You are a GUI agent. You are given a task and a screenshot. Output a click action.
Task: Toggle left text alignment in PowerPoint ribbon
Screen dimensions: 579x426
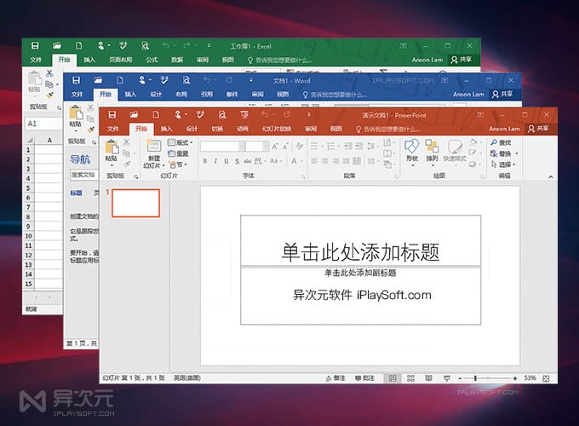tap(314, 161)
